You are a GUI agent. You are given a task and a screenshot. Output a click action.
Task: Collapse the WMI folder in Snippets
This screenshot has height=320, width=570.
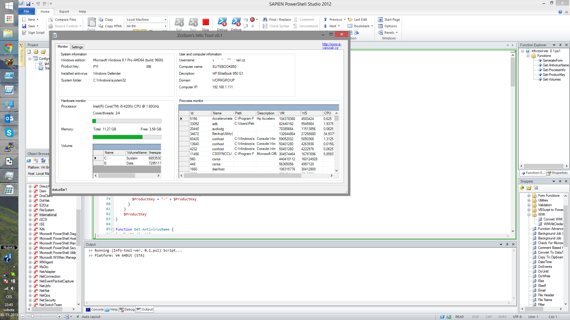(529, 215)
